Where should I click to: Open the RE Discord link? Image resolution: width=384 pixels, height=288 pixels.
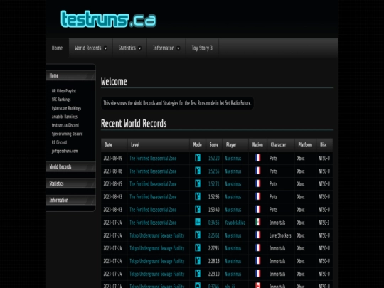[x=59, y=142]
